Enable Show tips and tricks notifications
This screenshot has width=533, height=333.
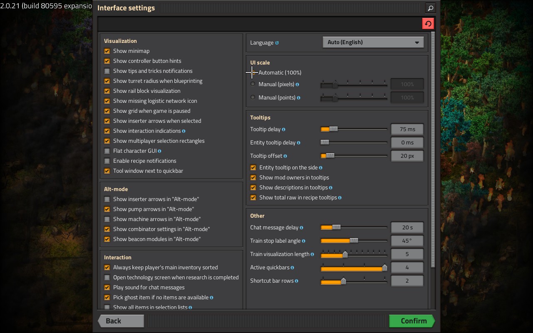click(107, 71)
